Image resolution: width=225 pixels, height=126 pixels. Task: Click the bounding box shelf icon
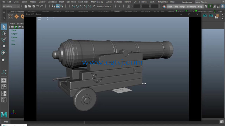pos(10,17)
